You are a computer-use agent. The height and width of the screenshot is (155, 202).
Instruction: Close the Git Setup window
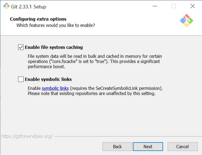click(x=193, y=6)
